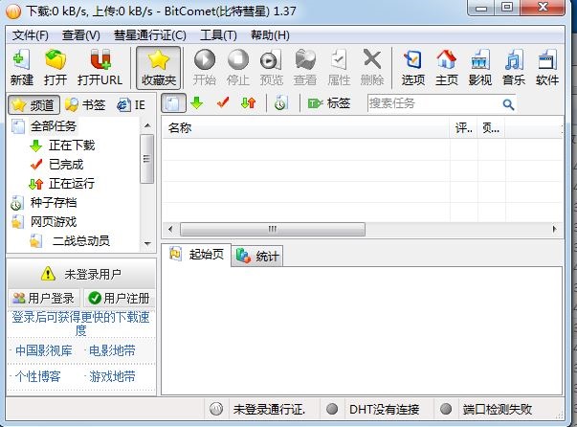Click the 页... column header
The height and width of the screenshot is (427, 577).
tap(491, 128)
